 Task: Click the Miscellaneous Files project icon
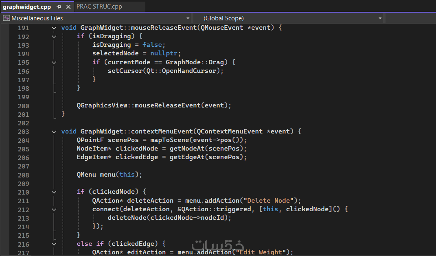click(x=7, y=18)
